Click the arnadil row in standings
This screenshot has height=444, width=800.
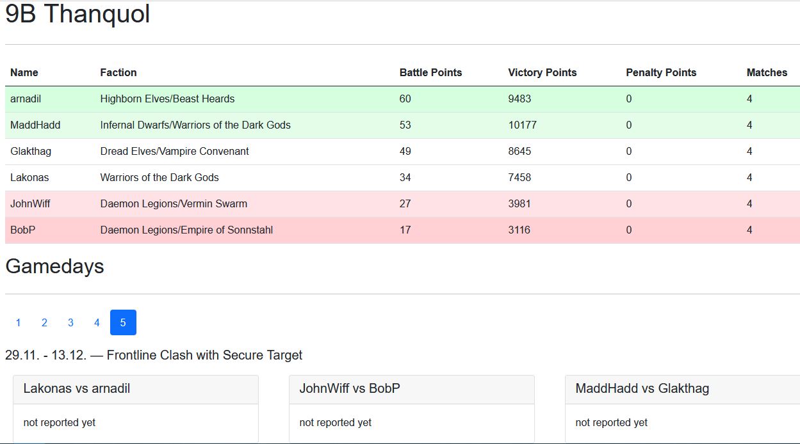tap(26, 99)
